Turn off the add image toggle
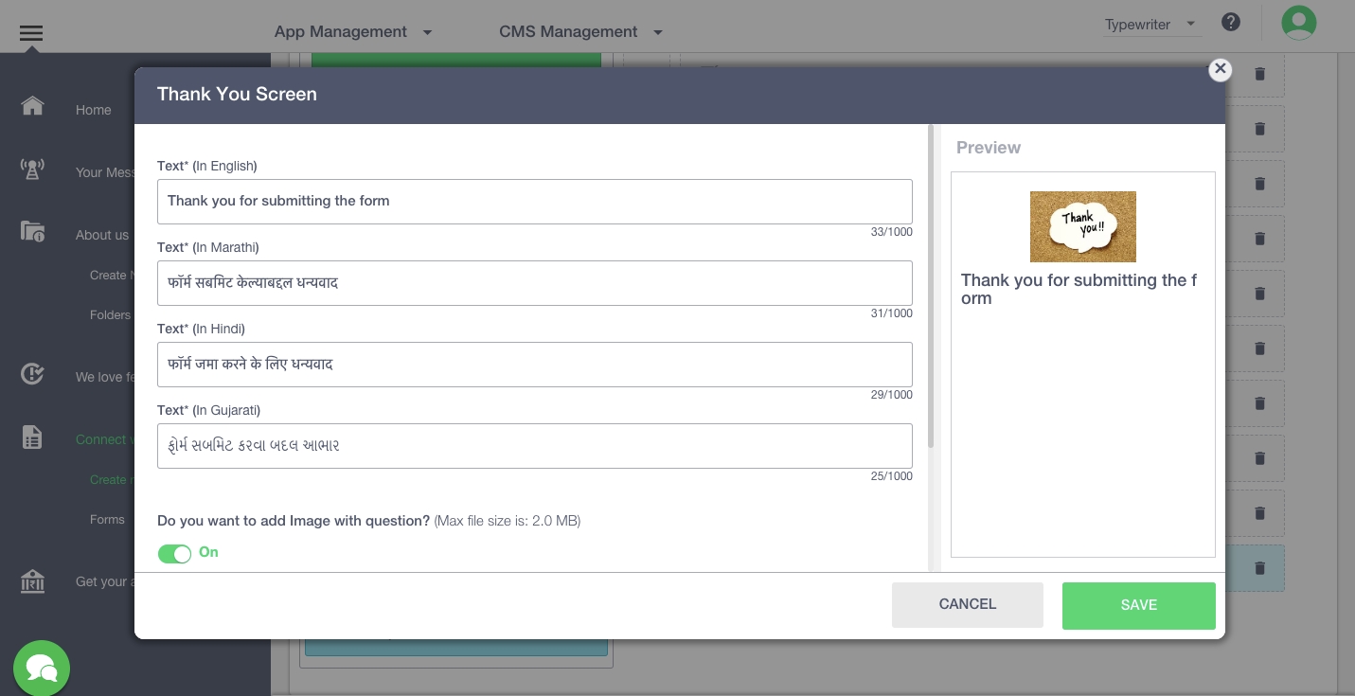The height and width of the screenshot is (696, 1355). tap(174, 554)
